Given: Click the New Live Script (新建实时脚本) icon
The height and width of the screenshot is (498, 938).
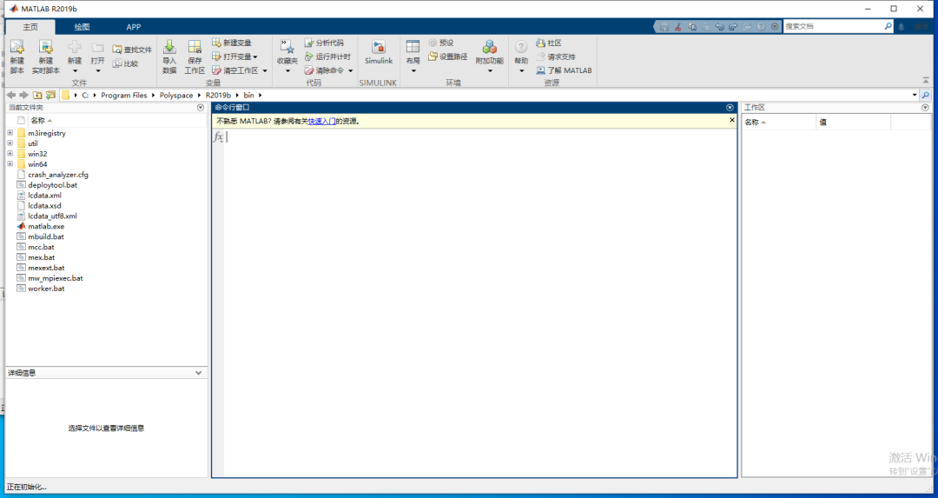Looking at the screenshot, I should point(45,47).
